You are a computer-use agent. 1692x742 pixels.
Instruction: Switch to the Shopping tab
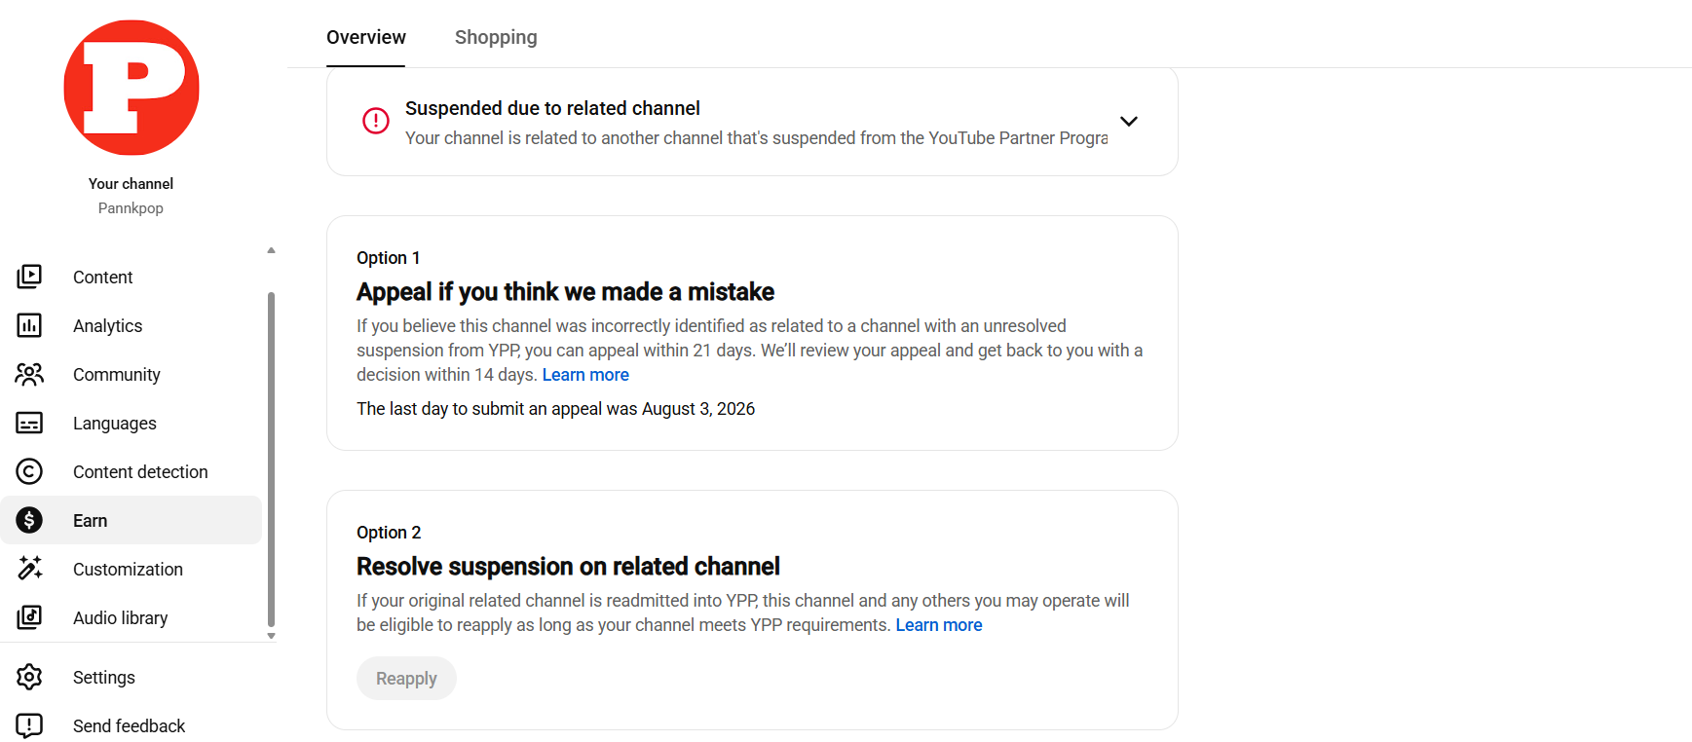pyautogui.click(x=496, y=37)
